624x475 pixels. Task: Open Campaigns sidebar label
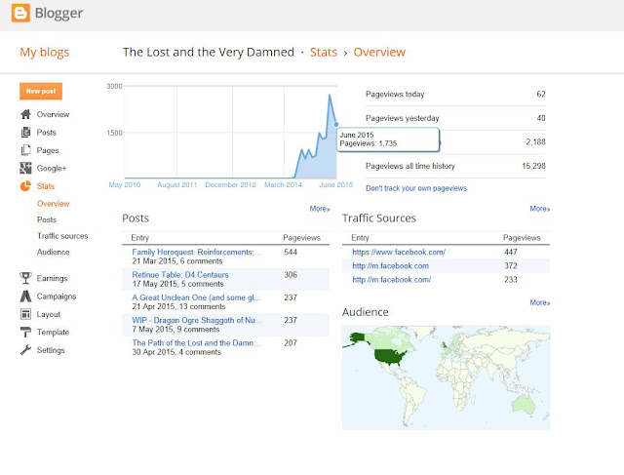57,297
